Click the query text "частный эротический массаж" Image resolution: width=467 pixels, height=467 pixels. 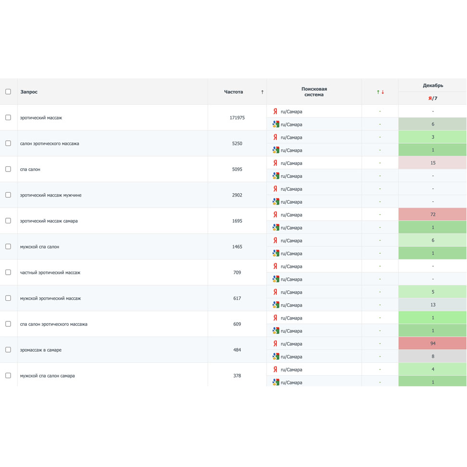pyautogui.click(x=50, y=272)
